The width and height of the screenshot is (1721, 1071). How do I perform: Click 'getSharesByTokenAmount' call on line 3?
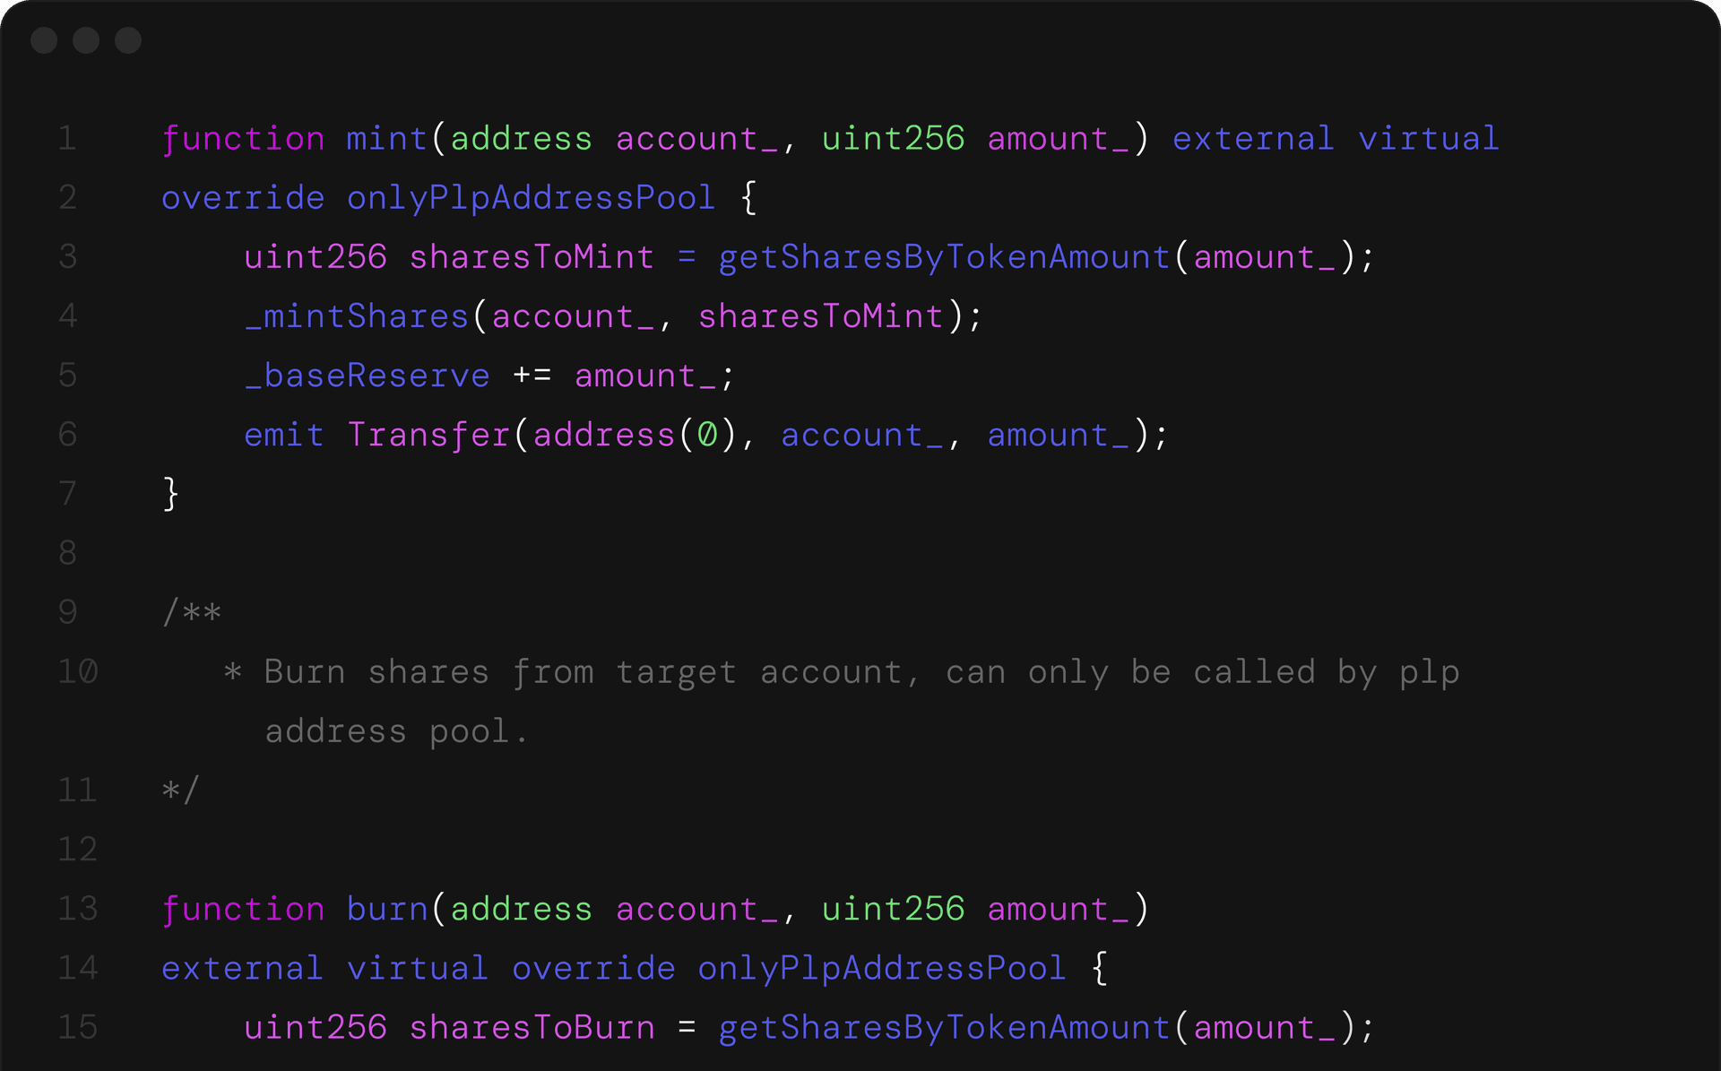click(x=945, y=258)
